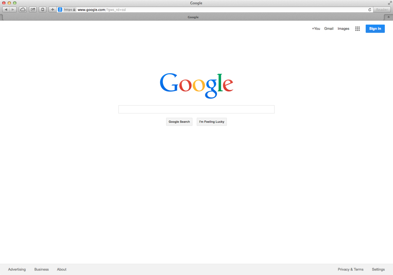Open the Google apps grid icon
Screen dimensions: 393x275
(358, 29)
